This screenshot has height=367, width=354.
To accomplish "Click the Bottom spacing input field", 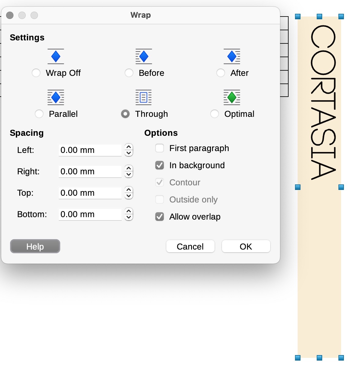I will click(x=90, y=214).
